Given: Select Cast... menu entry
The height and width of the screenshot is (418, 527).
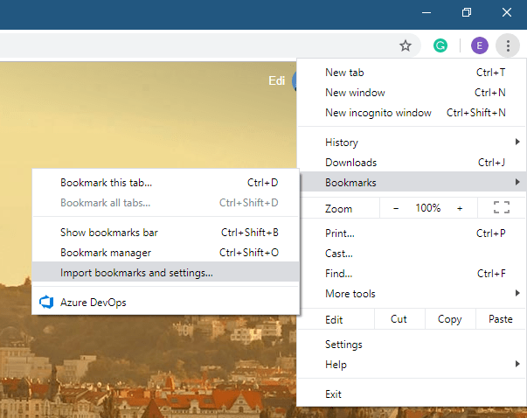Looking at the screenshot, I should point(412,254).
